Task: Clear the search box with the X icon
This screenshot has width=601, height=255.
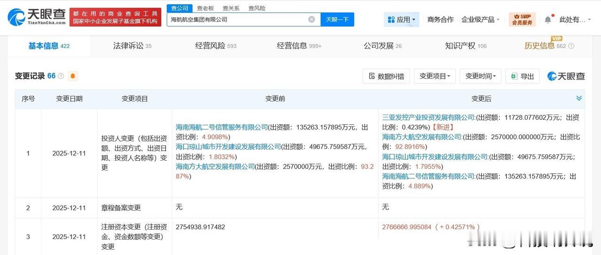Action: 311,19
